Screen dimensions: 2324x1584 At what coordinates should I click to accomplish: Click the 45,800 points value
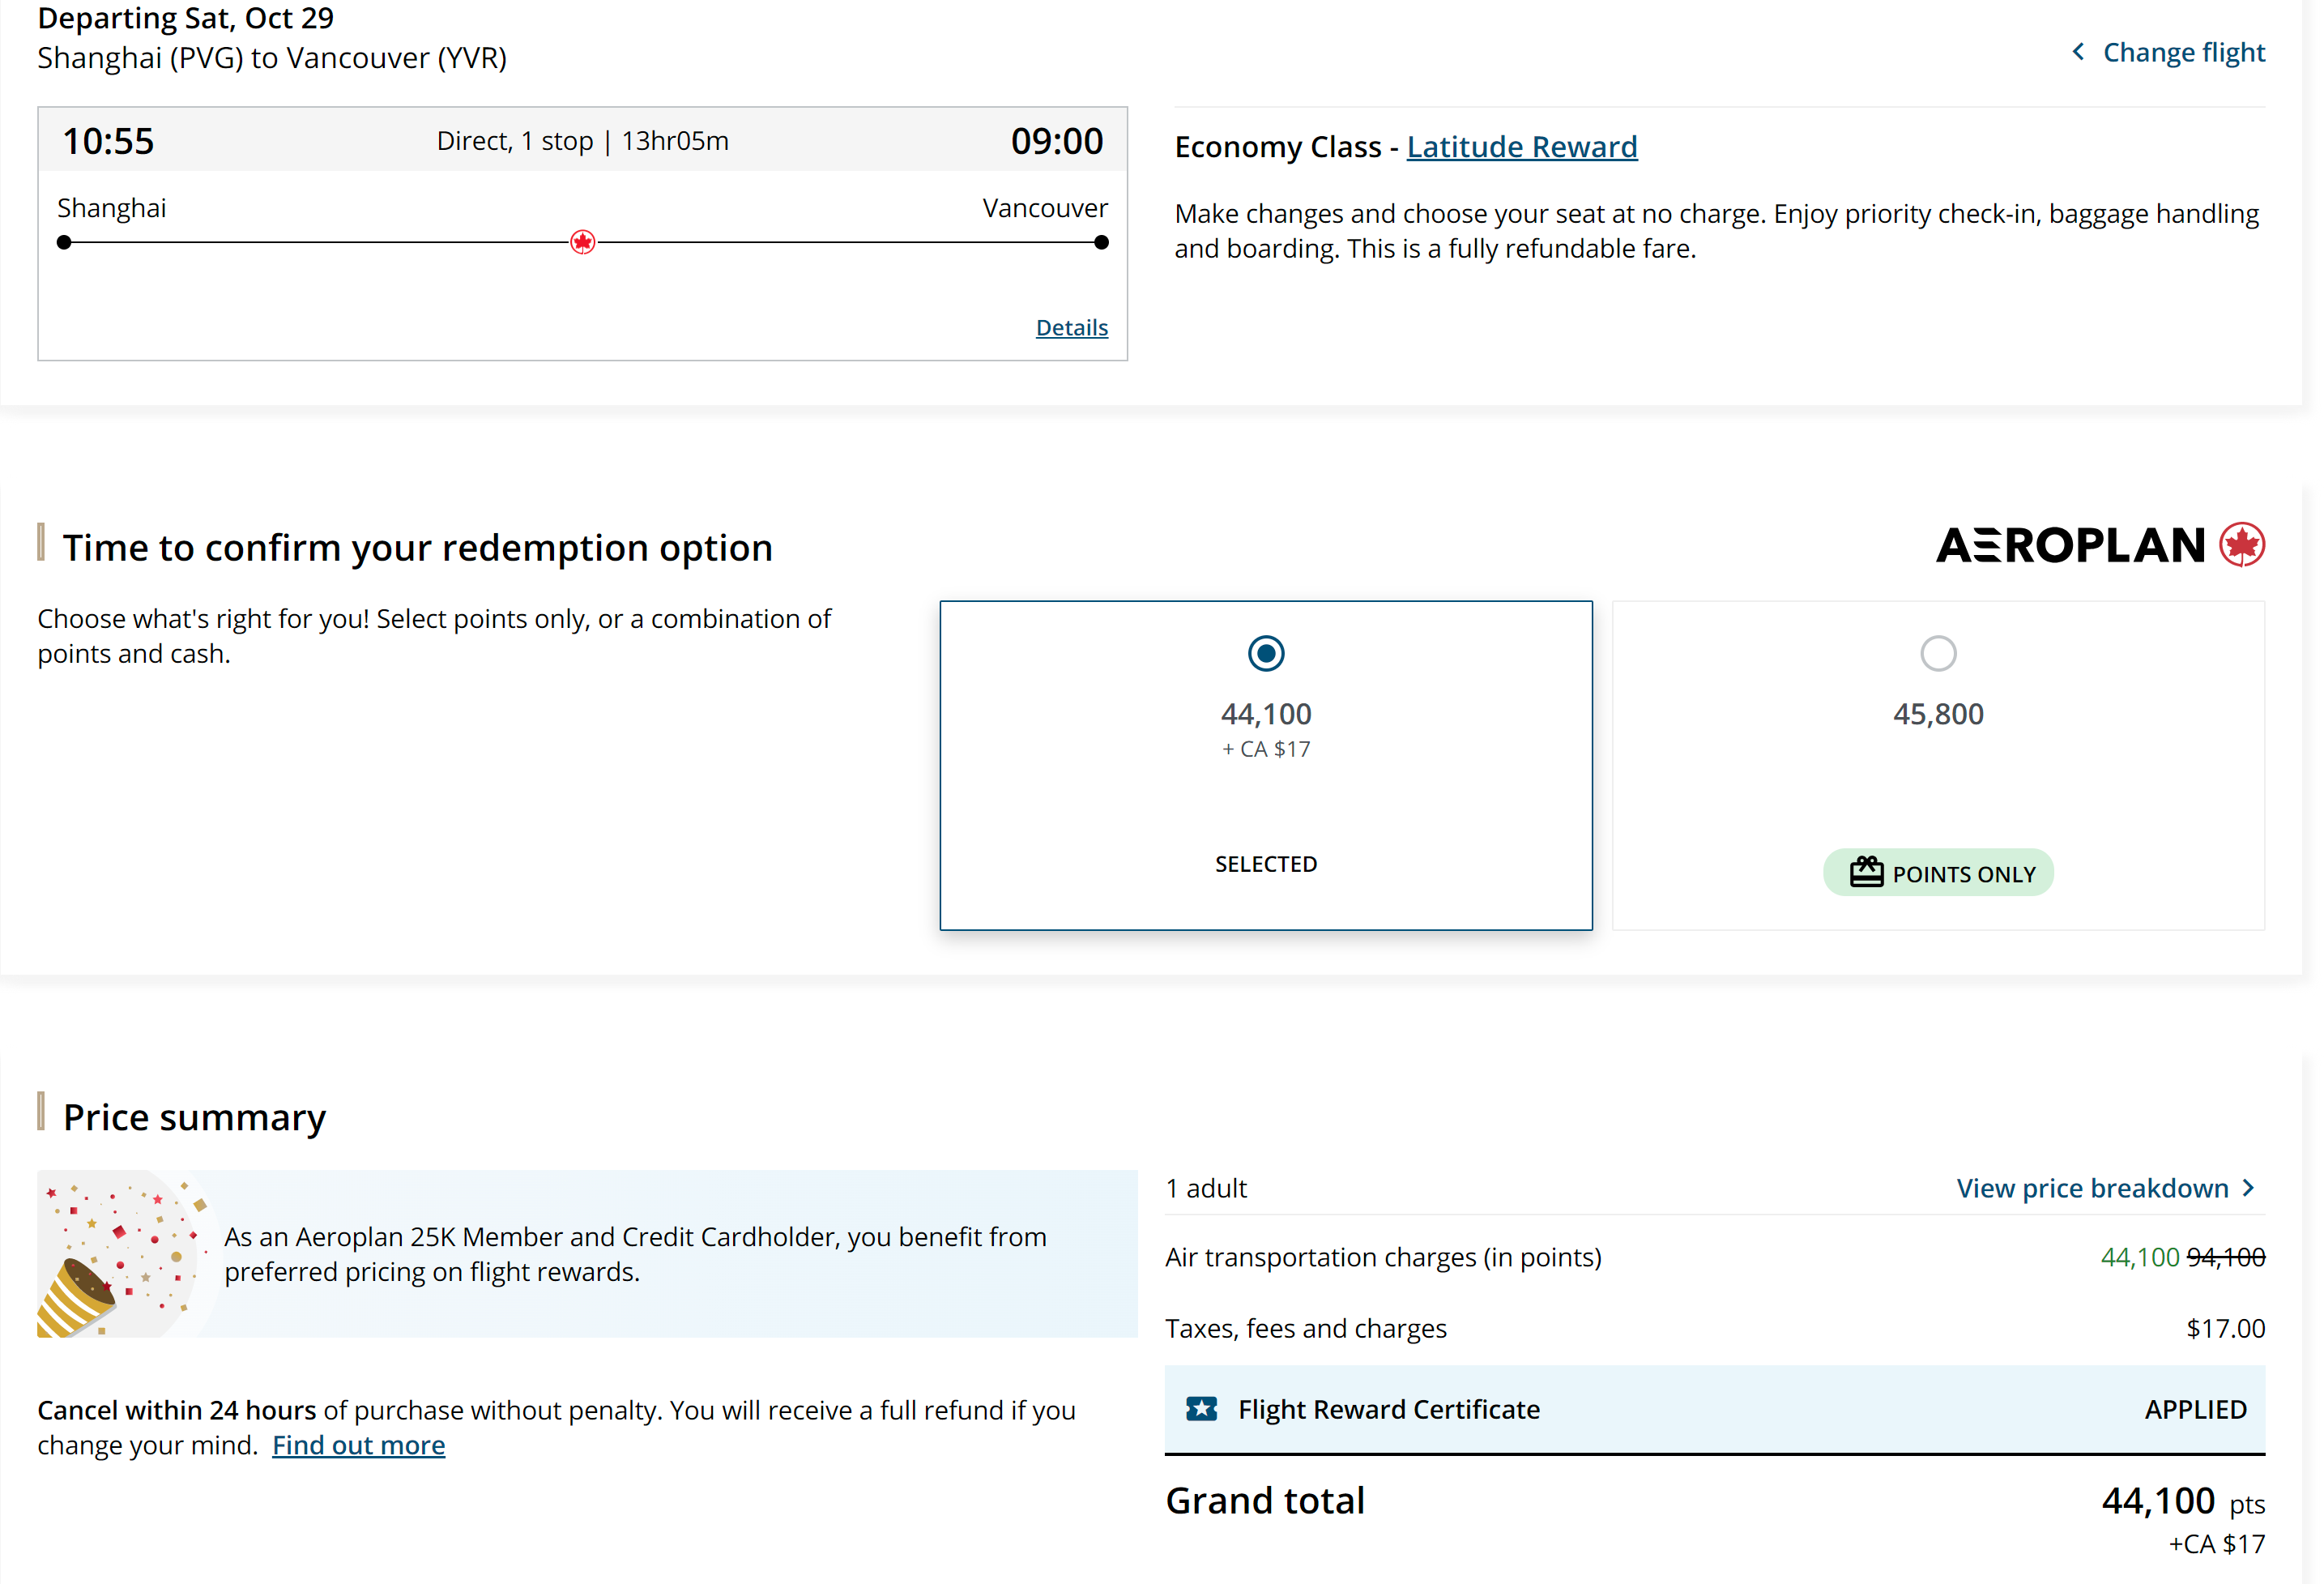tap(1937, 714)
